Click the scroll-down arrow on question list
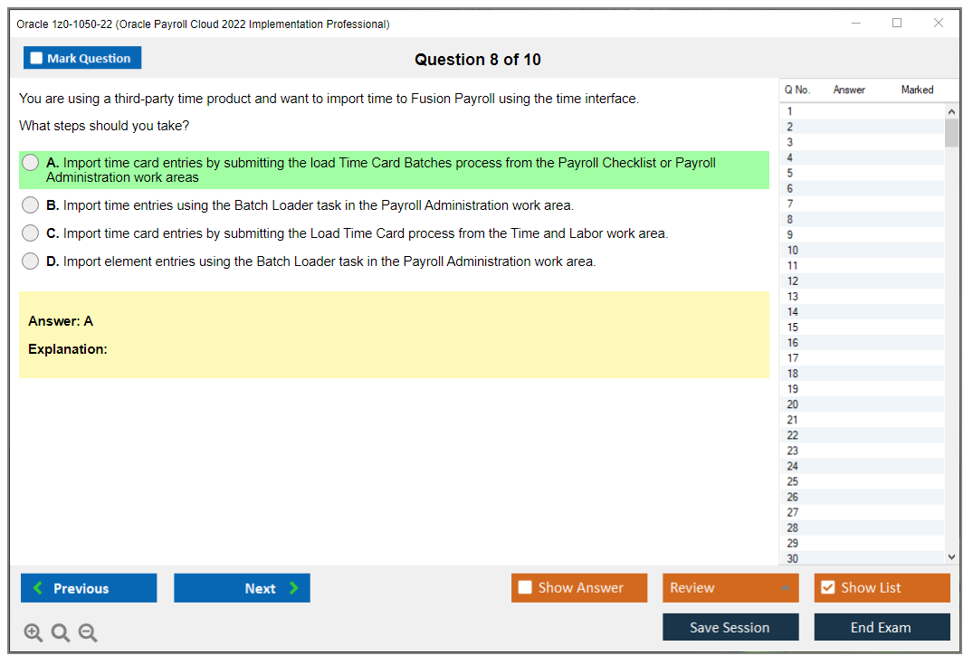Image resolution: width=973 pixels, height=665 pixels. pos(951,556)
